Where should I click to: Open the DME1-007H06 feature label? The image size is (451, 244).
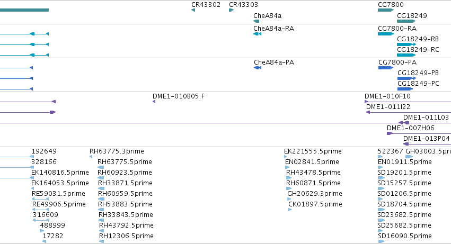(410, 128)
